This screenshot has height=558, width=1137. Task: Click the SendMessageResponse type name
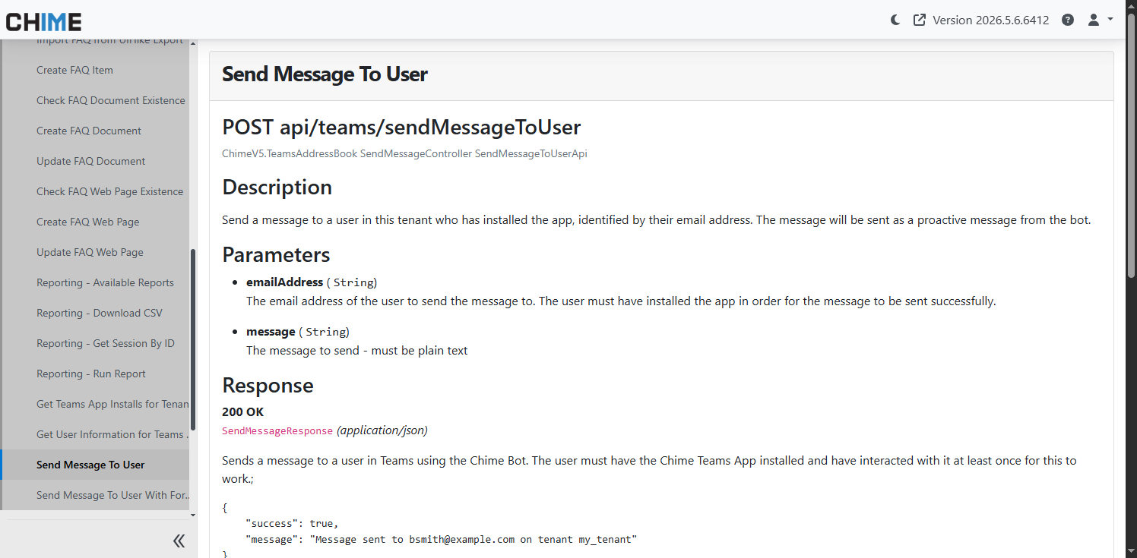277,430
